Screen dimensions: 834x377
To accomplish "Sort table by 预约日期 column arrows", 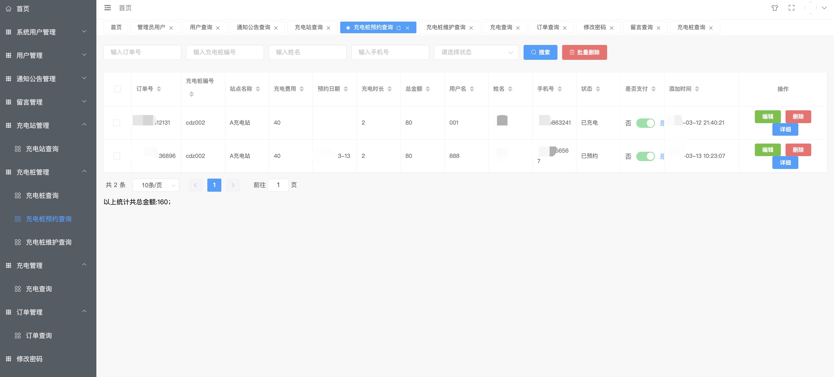I will tap(345, 89).
